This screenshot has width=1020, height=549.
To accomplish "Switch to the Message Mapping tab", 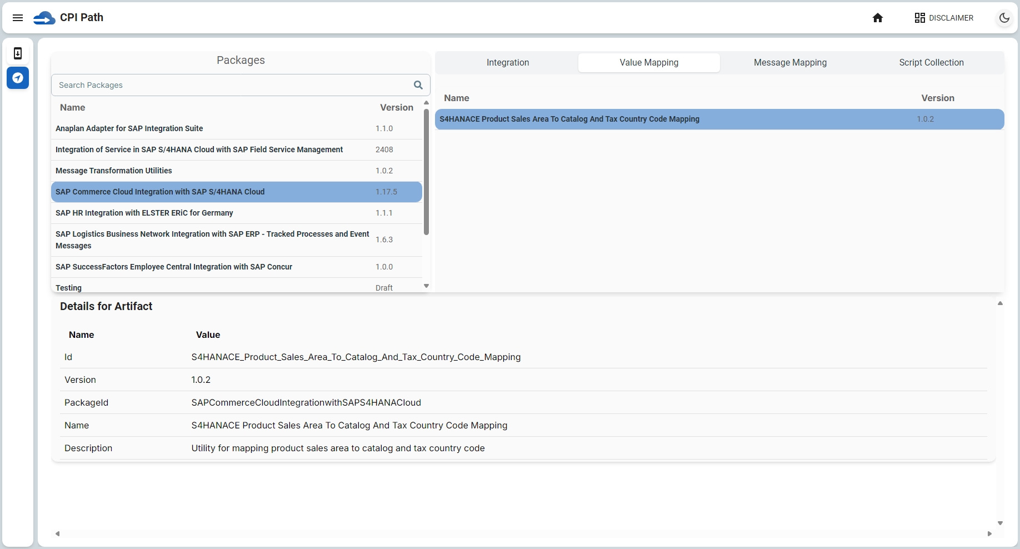I will tap(790, 63).
